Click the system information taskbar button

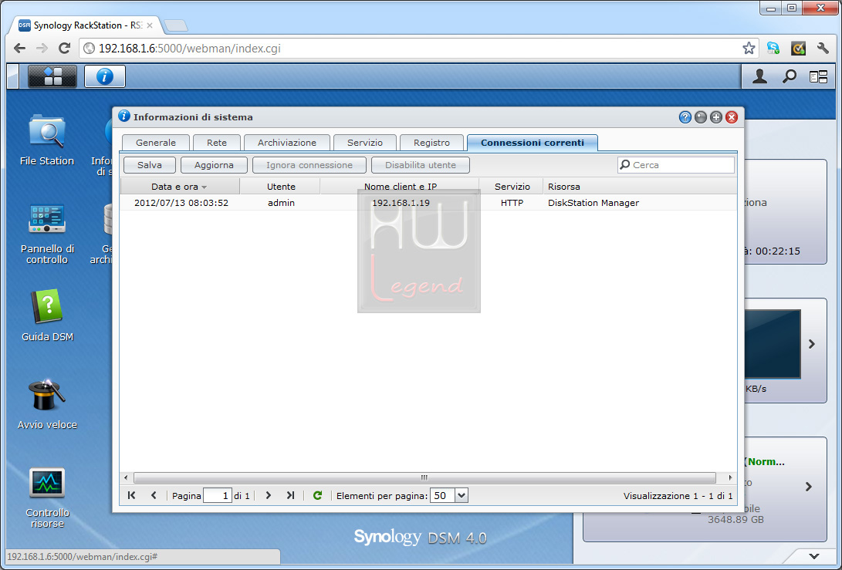tap(105, 76)
